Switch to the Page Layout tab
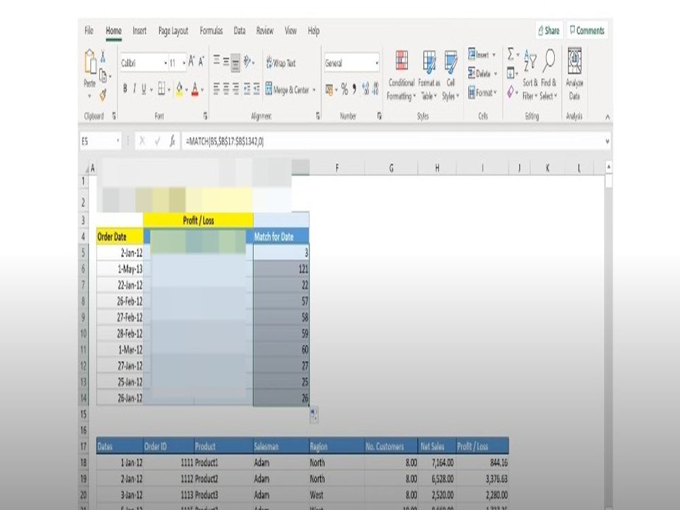This screenshot has width=680, height=510. (173, 31)
